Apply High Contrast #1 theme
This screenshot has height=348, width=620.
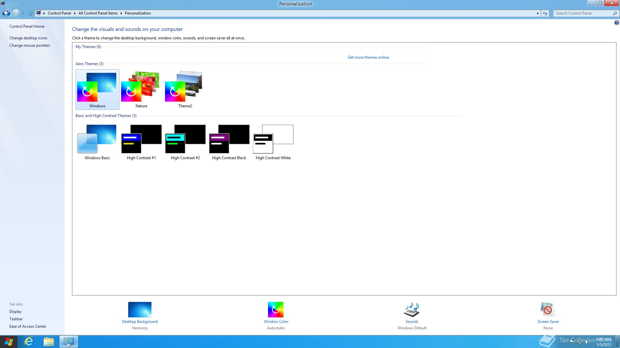(x=141, y=142)
